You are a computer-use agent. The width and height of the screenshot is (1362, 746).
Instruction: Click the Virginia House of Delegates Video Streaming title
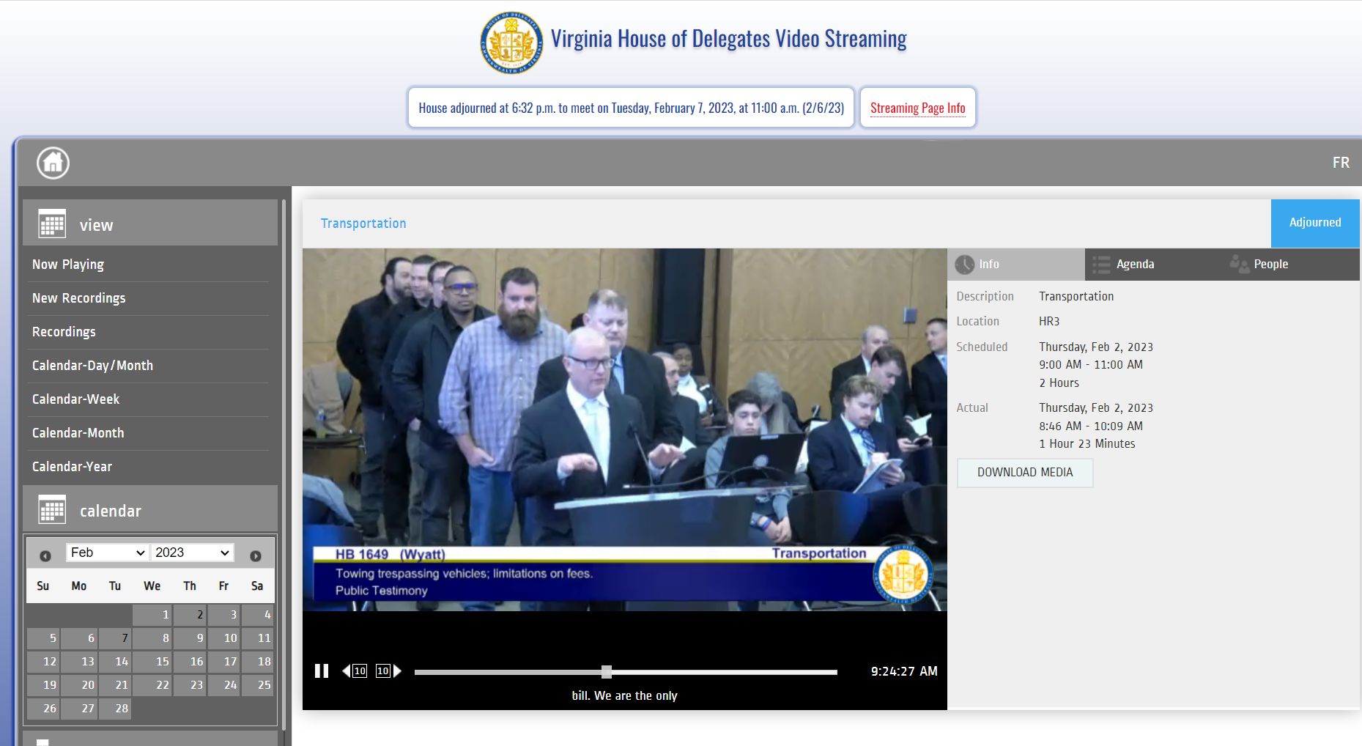pyautogui.click(x=729, y=38)
